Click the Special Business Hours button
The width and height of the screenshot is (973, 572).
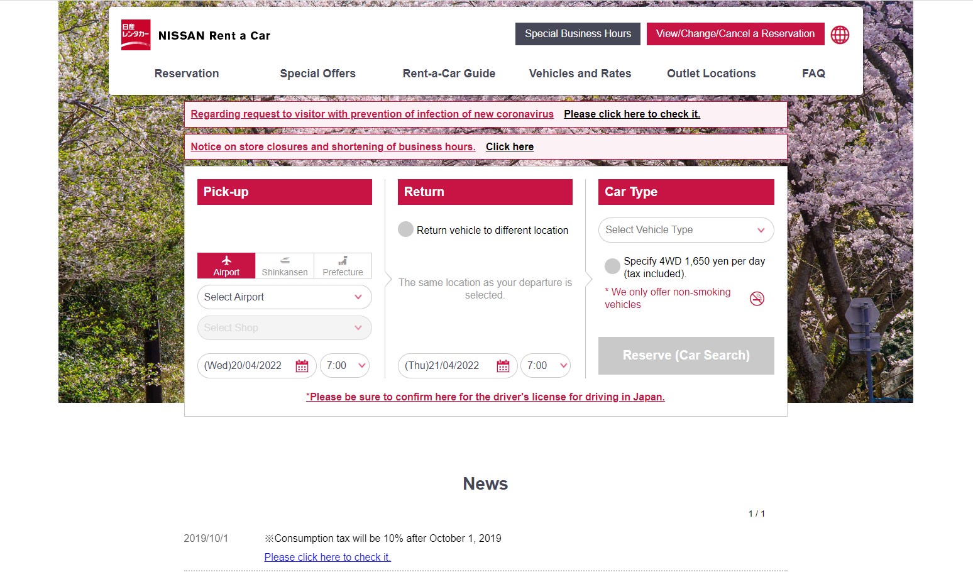pos(578,34)
